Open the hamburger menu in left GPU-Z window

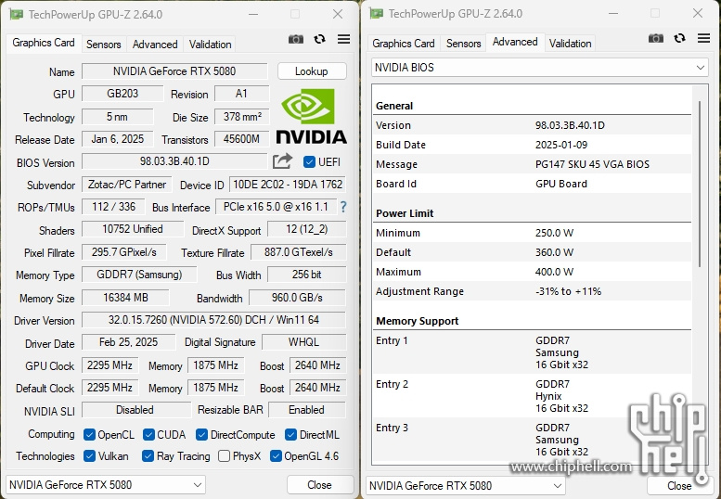(343, 39)
